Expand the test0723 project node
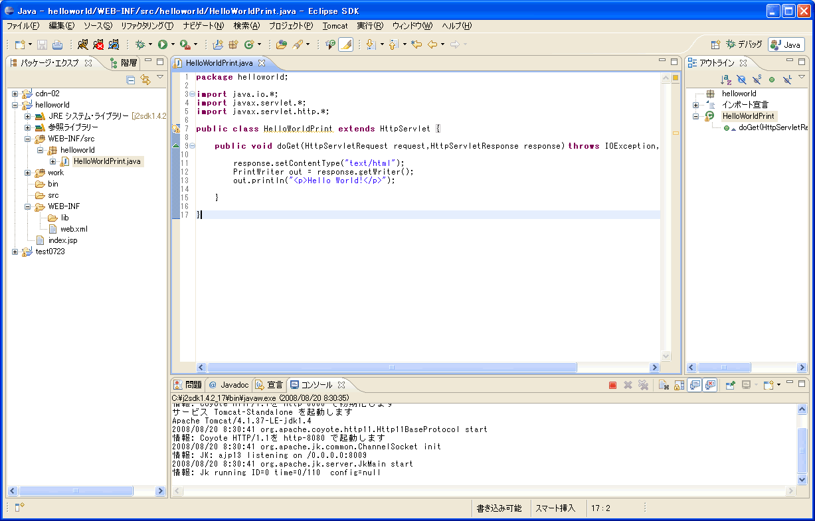 15,252
